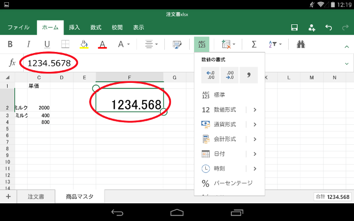Choose 標準 number format
Image resolution: width=354 pixels, height=221 pixels.
click(230, 95)
